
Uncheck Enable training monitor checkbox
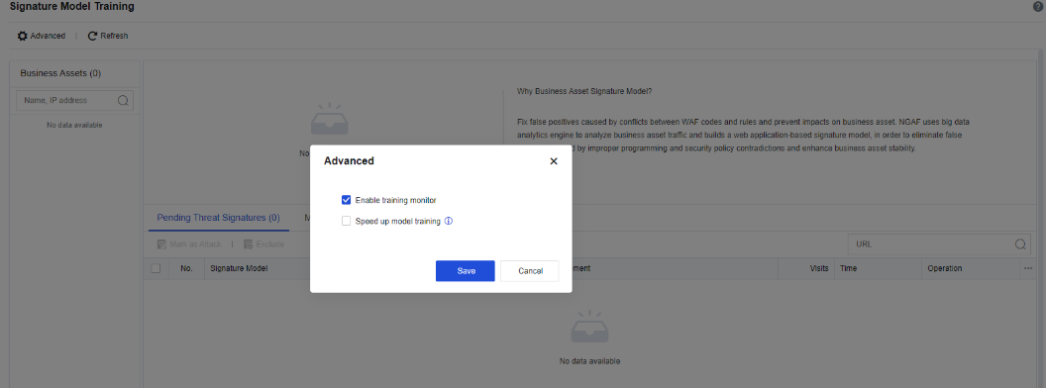[347, 200]
